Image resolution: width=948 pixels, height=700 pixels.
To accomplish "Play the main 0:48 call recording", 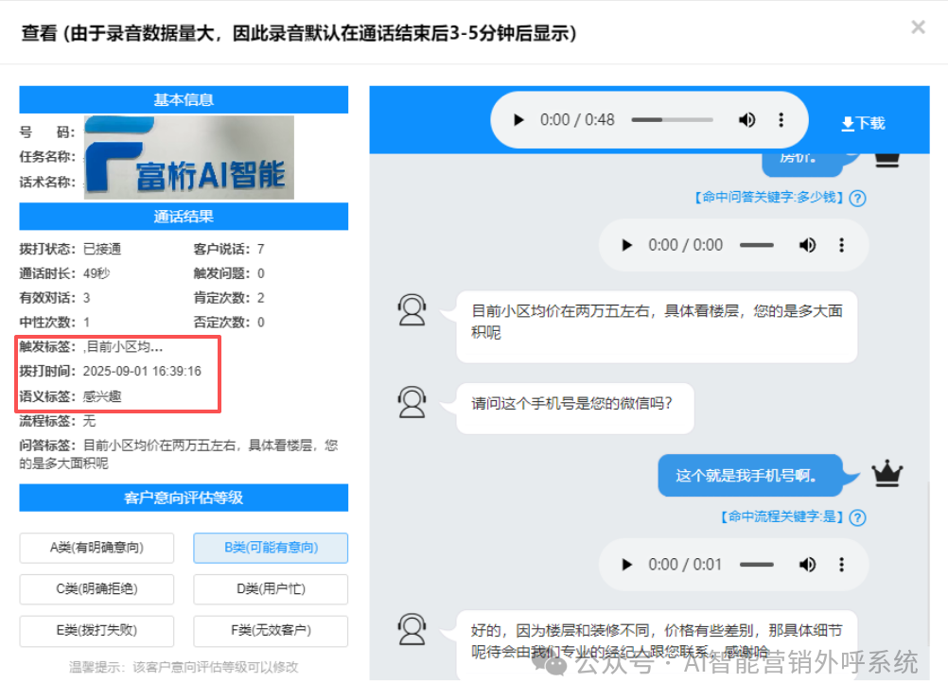I will coord(518,120).
